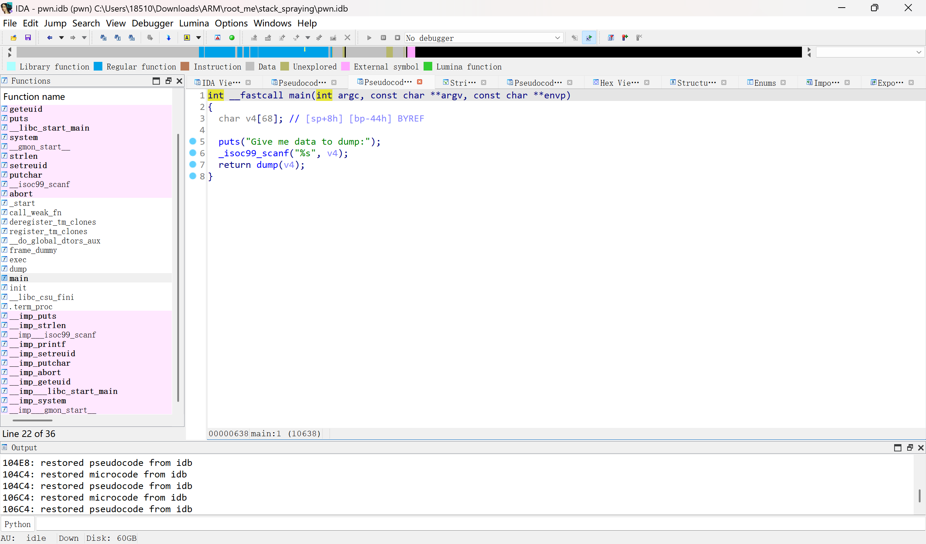
Task: Jump forward with the gray right arrow
Action: coord(73,38)
